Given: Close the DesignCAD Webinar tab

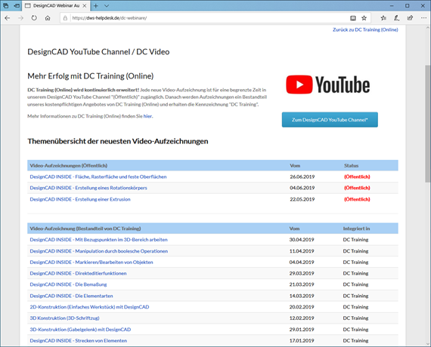Looking at the screenshot, I should coord(85,6).
